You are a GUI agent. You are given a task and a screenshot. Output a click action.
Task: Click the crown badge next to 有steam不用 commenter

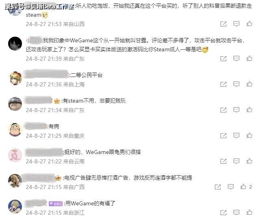[x=57, y=101]
